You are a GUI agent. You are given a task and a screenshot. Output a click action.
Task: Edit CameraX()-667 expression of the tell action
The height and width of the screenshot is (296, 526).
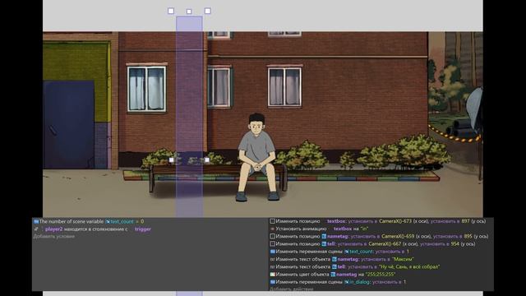(385, 244)
